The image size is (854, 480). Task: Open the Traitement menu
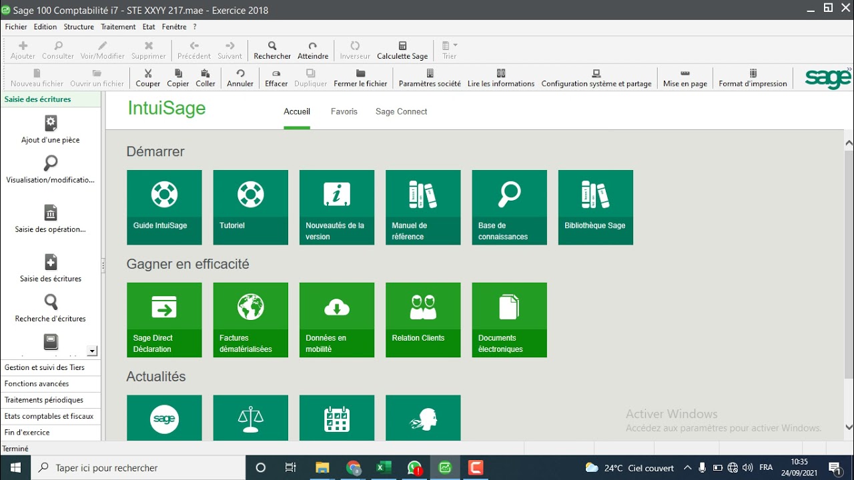click(x=118, y=27)
